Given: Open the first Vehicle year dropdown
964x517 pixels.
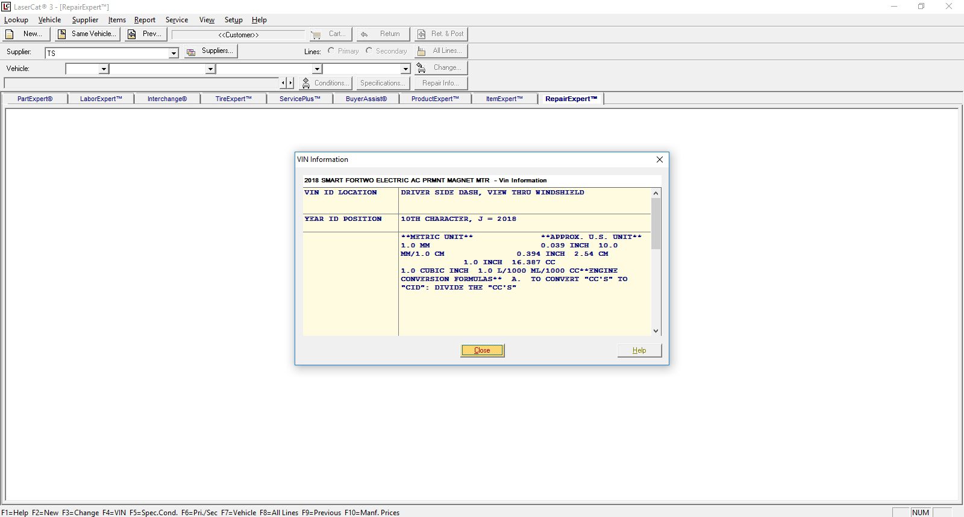Looking at the screenshot, I should click(104, 69).
